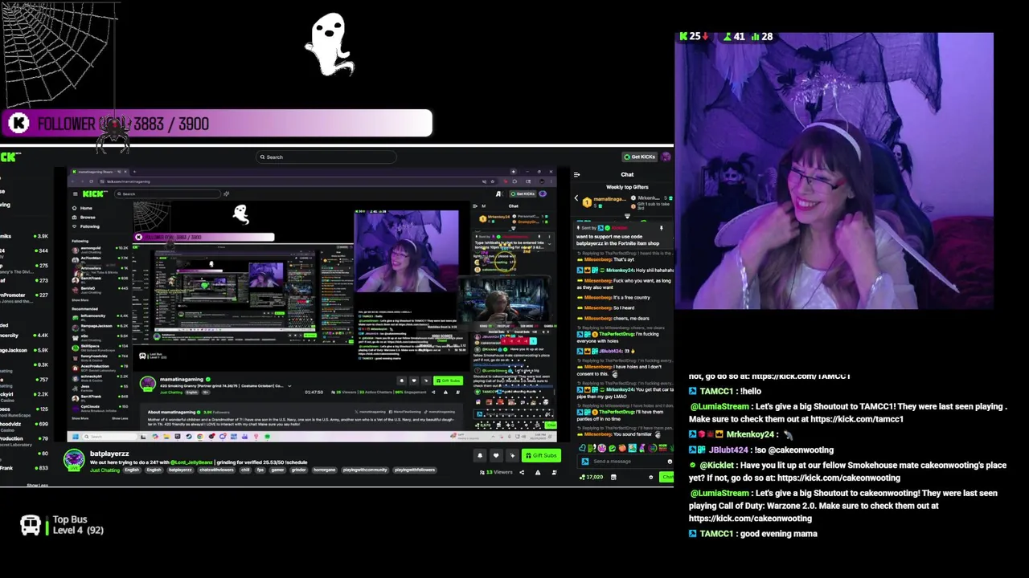Viewport: 1029px width, 578px height.
Task: Expand stream title chevron beside mamatinagaming info
Action: coord(289,386)
